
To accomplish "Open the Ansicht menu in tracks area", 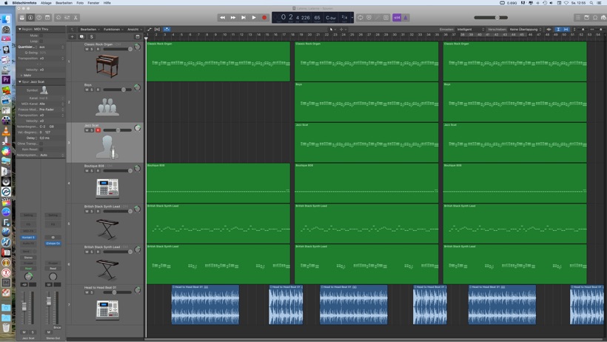I will (x=134, y=30).
